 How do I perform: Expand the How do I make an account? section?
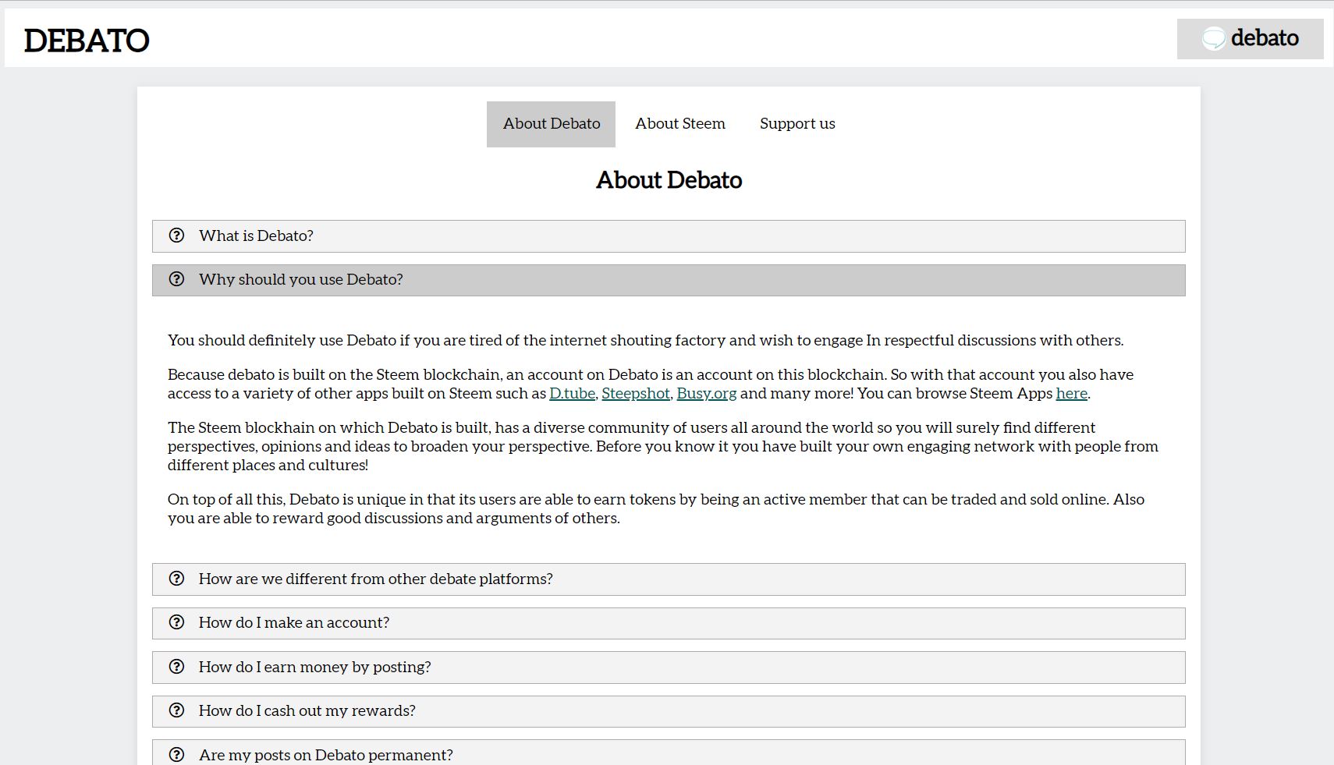(x=669, y=623)
